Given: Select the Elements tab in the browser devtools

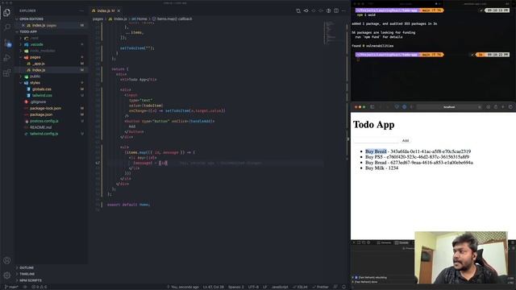Looking at the screenshot, I should pos(384,242).
